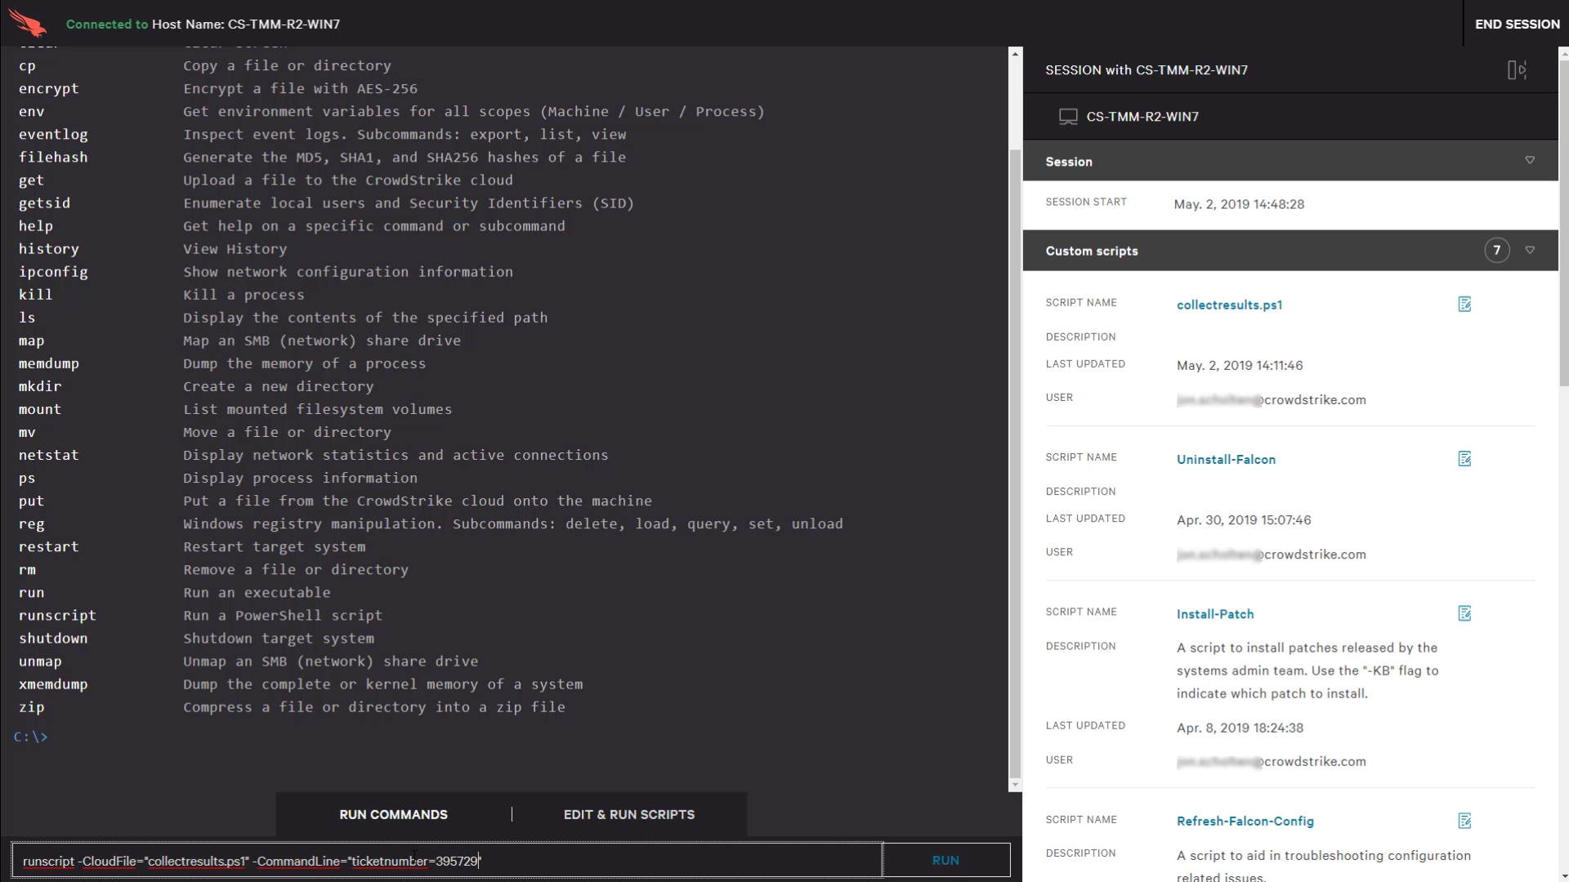Open the Uninstall-Falcon script link
This screenshot has height=882, width=1569.
point(1226,459)
